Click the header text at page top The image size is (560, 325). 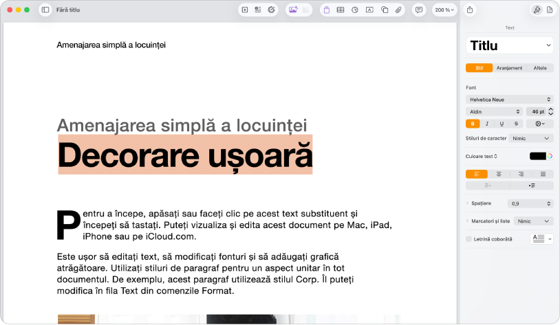coord(111,45)
